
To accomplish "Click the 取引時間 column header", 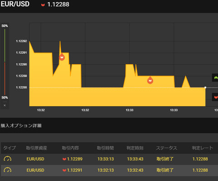I will 105,148.
